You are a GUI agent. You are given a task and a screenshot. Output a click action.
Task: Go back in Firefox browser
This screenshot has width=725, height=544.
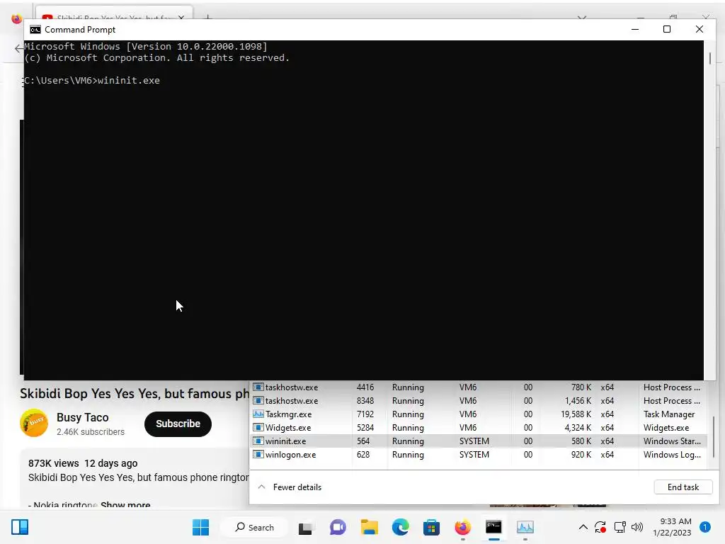coord(18,48)
